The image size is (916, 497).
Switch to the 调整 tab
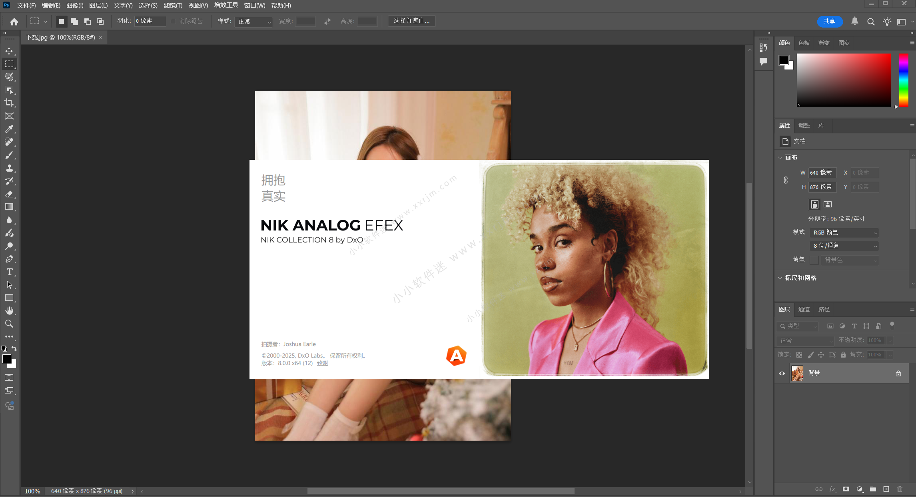[x=804, y=125]
